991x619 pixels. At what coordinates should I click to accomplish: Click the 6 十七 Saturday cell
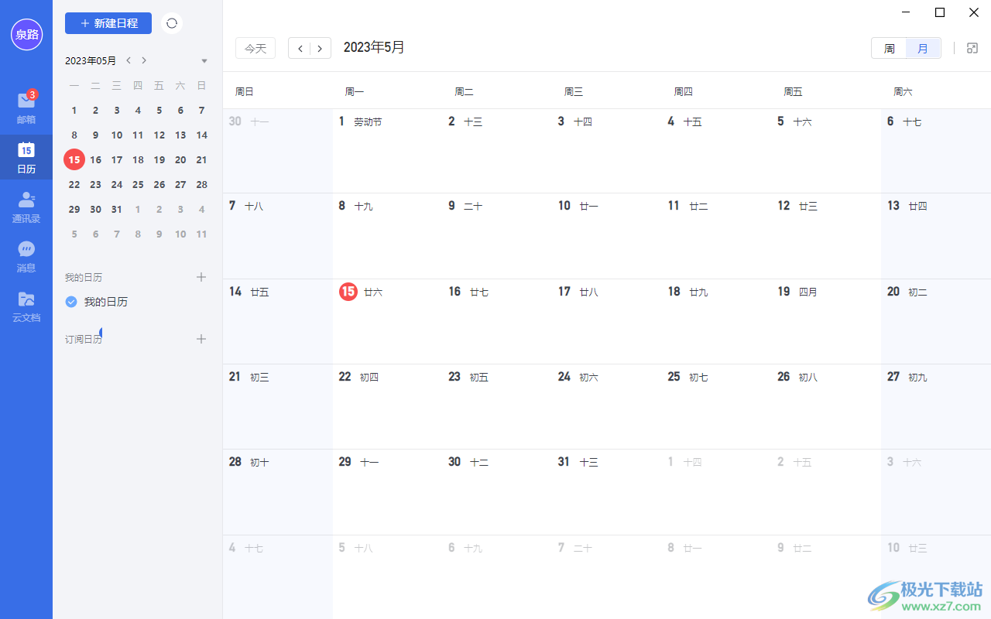pos(936,151)
